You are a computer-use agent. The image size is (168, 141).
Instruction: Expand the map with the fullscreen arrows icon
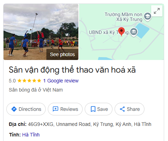tap(157, 11)
